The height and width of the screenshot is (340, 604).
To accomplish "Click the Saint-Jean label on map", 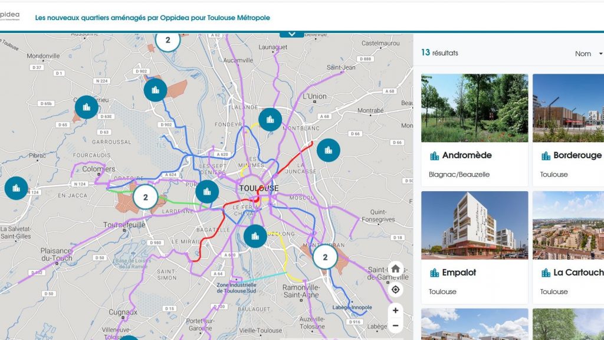I will coord(341,67).
